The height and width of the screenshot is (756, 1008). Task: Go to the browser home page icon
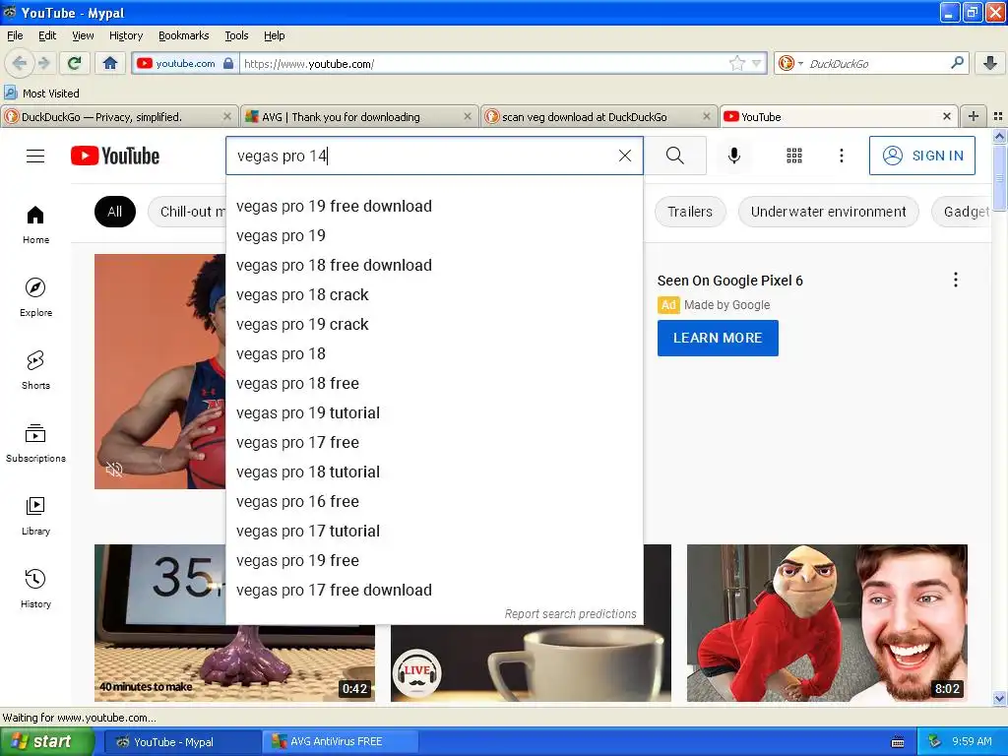point(110,63)
